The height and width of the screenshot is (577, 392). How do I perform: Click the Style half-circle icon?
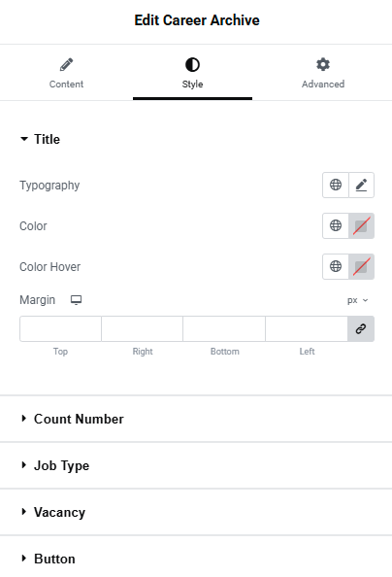[192, 65]
